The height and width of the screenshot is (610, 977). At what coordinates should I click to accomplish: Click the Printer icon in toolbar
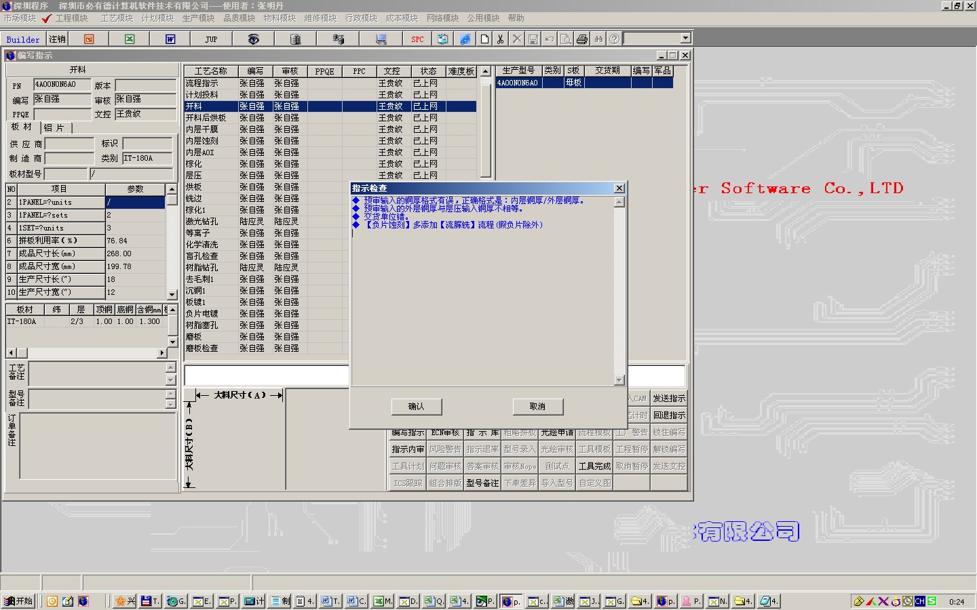[582, 39]
